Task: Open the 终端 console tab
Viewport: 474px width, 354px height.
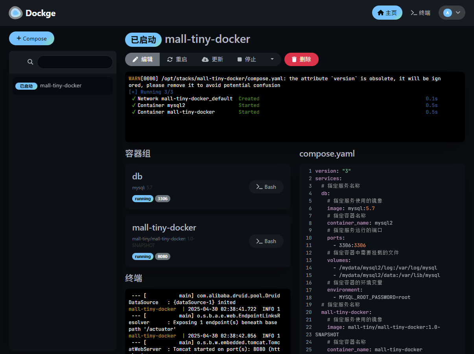Action: (420, 13)
